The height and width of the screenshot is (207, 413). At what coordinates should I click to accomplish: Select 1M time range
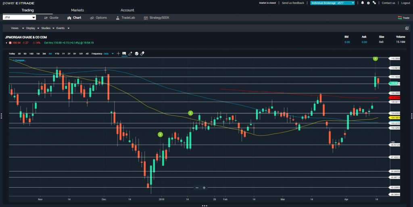[x=38, y=54]
